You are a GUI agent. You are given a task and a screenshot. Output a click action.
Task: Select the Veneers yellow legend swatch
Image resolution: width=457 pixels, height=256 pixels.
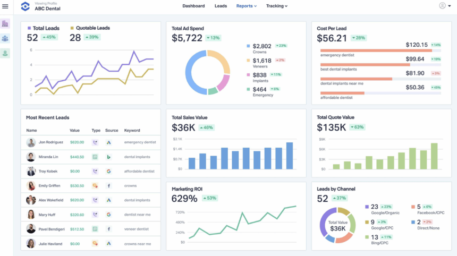point(248,61)
